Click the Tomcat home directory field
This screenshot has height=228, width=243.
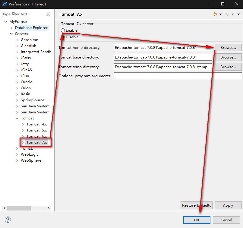tap(163, 48)
